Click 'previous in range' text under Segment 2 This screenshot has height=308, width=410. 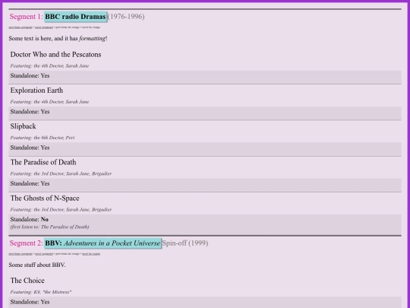[68, 254]
